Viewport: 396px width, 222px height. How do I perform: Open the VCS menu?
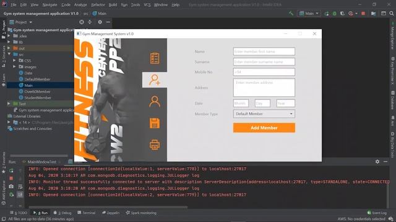point(147,5)
